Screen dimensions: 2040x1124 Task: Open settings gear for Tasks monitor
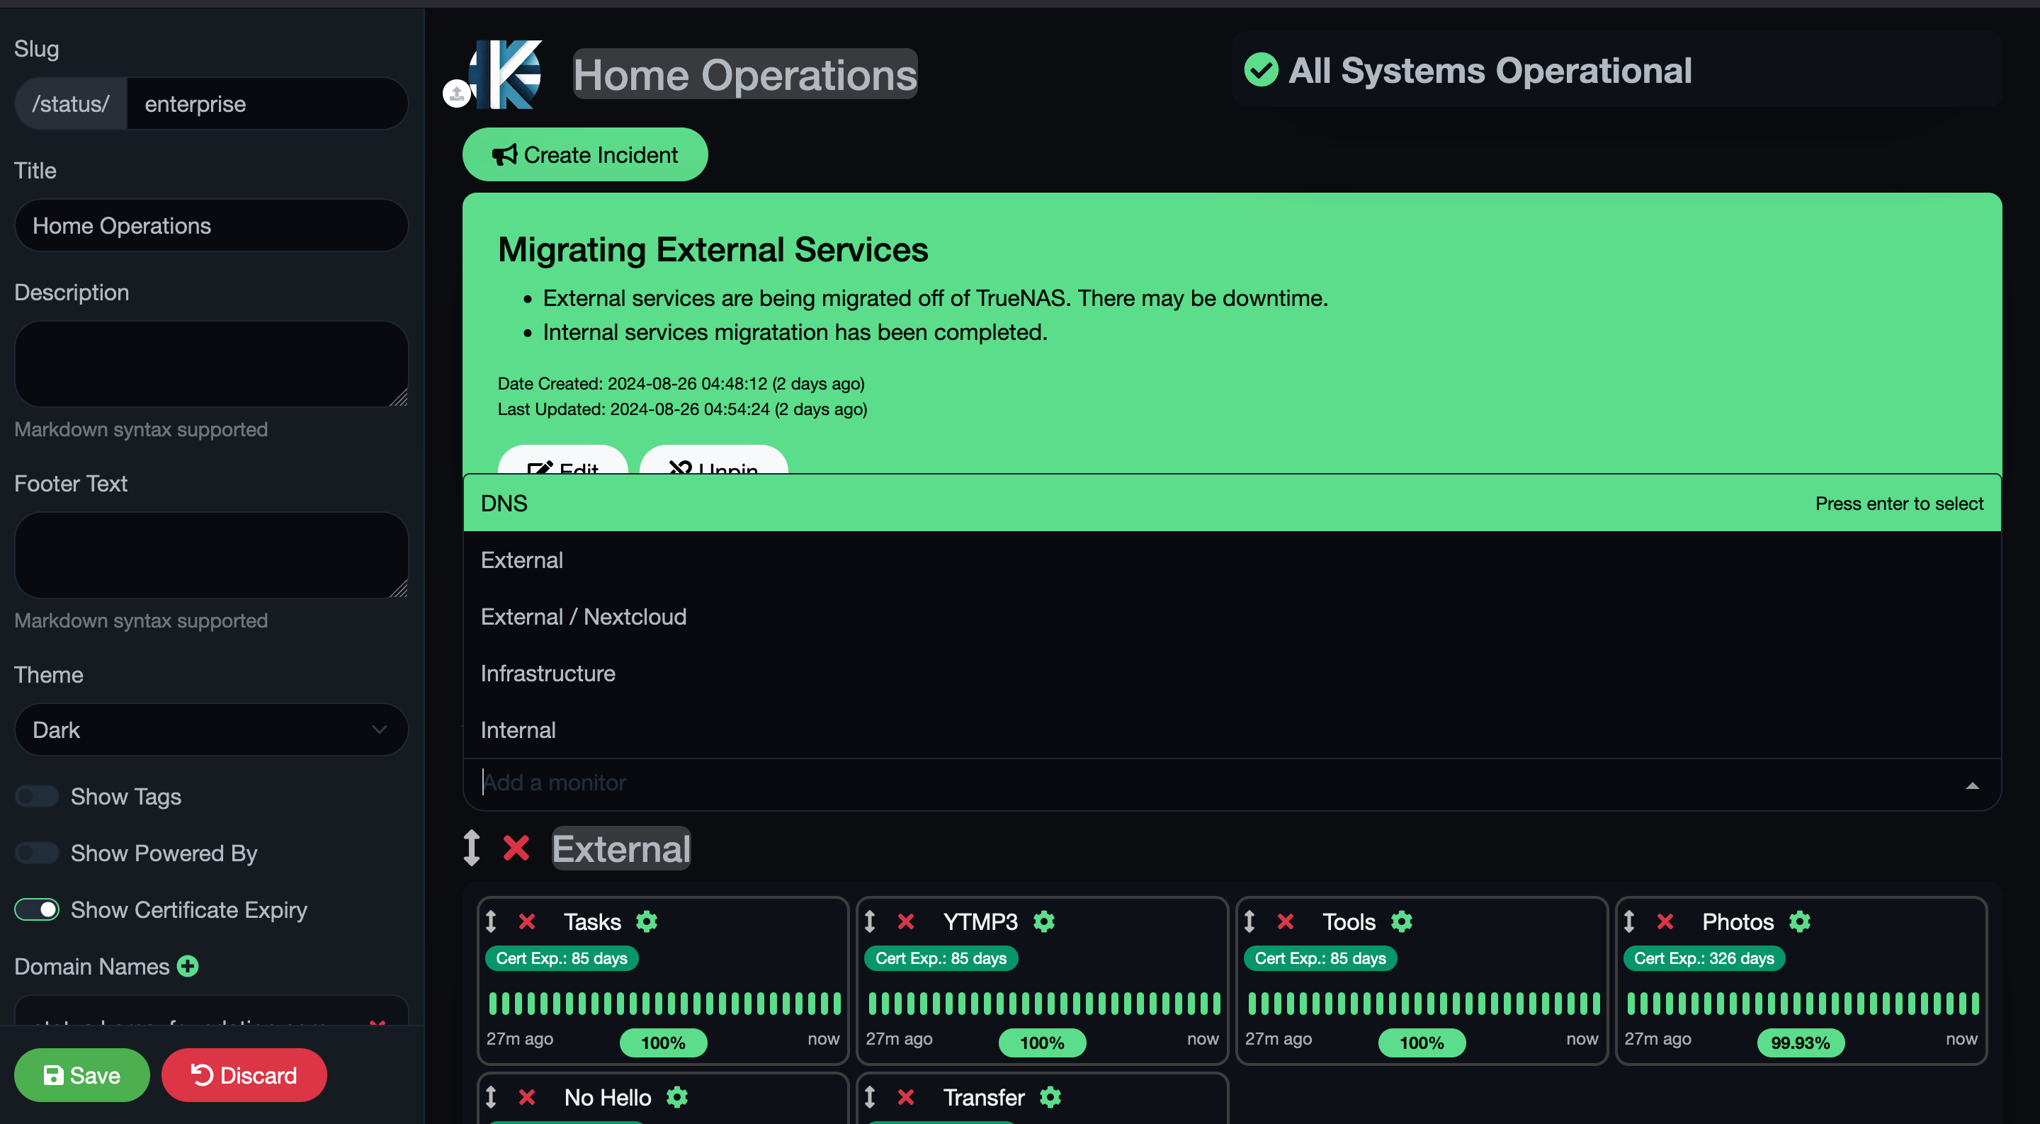647,921
